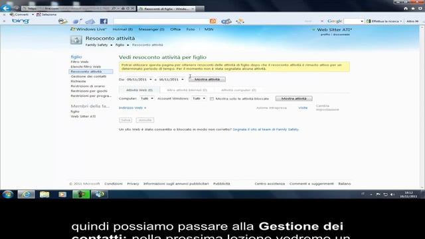Open the Google search box dropdown

[x=361, y=21]
